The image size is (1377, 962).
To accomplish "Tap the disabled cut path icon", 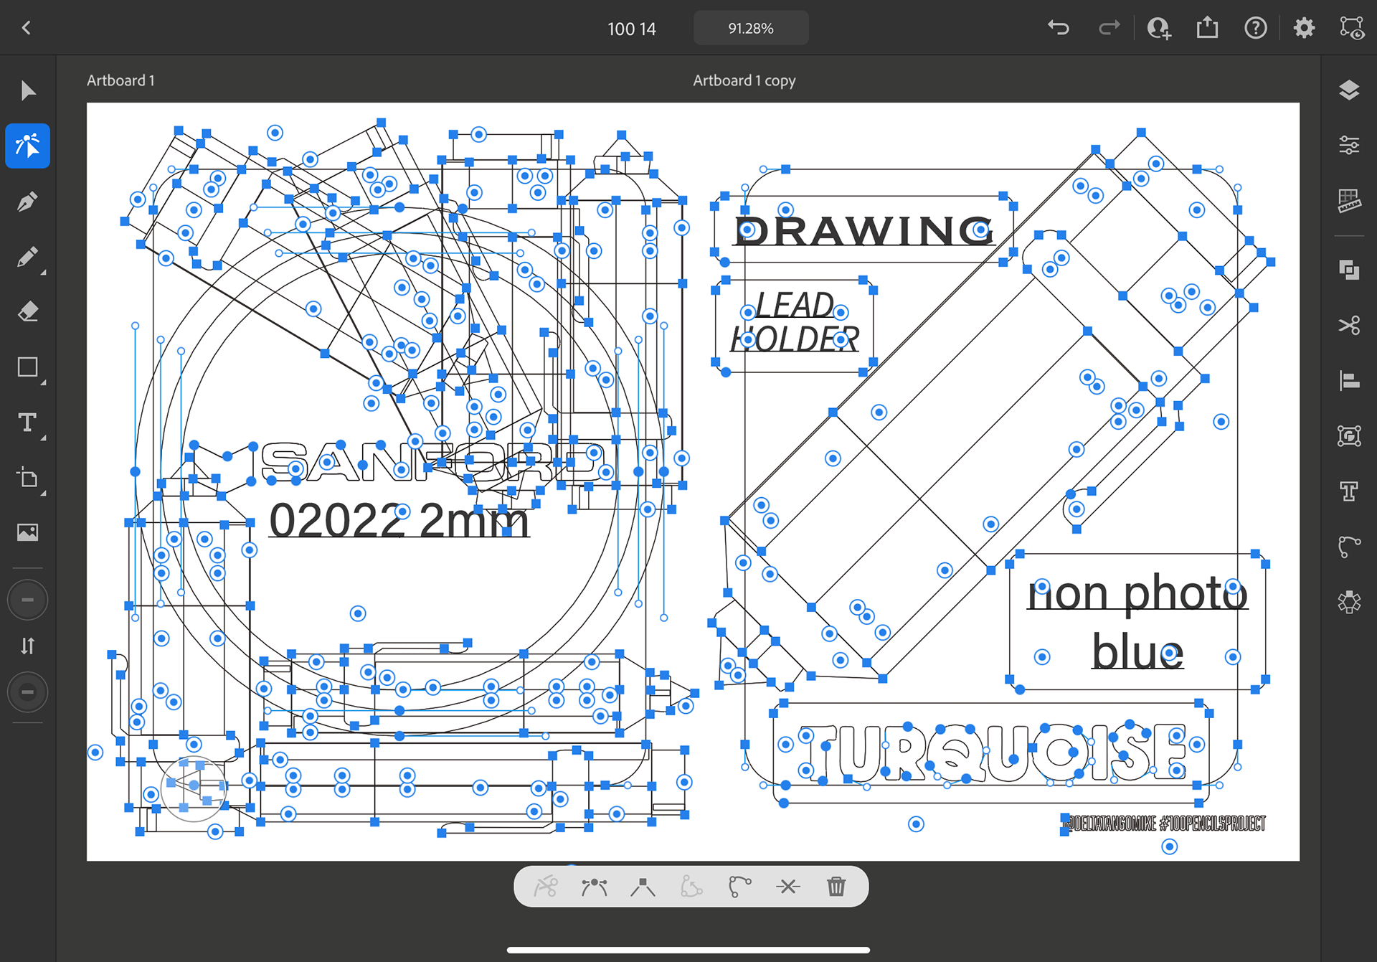I will [x=546, y=887].
